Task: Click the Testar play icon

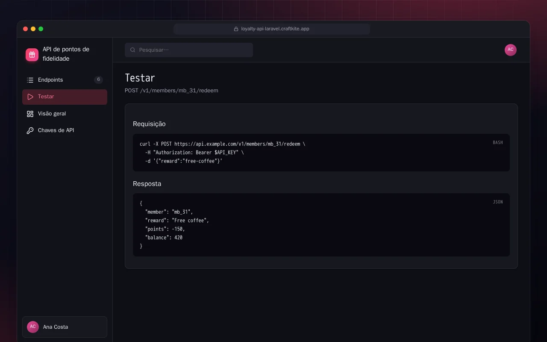Action: pyautogui.click(x=30, y=97)
